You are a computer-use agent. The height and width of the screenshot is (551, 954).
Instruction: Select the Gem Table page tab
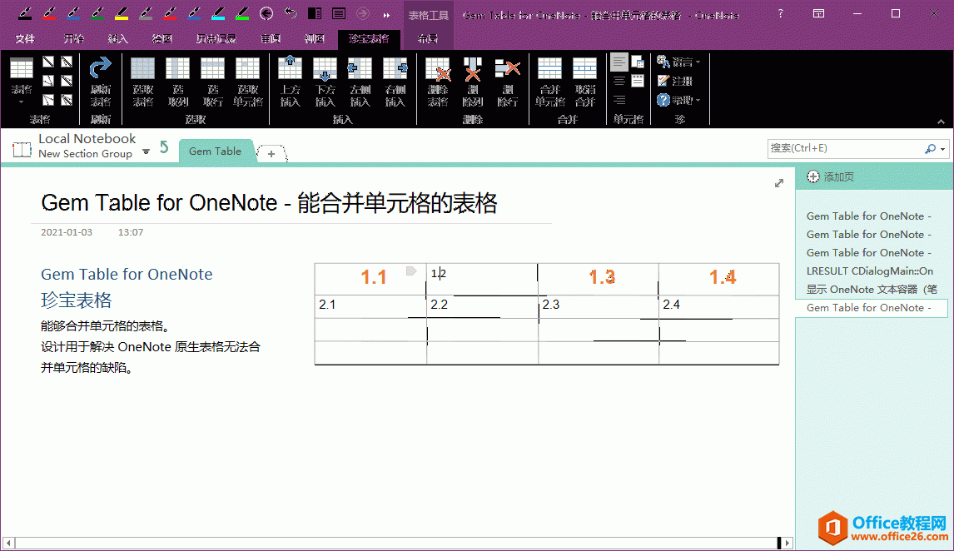click(x=215, y=151)
